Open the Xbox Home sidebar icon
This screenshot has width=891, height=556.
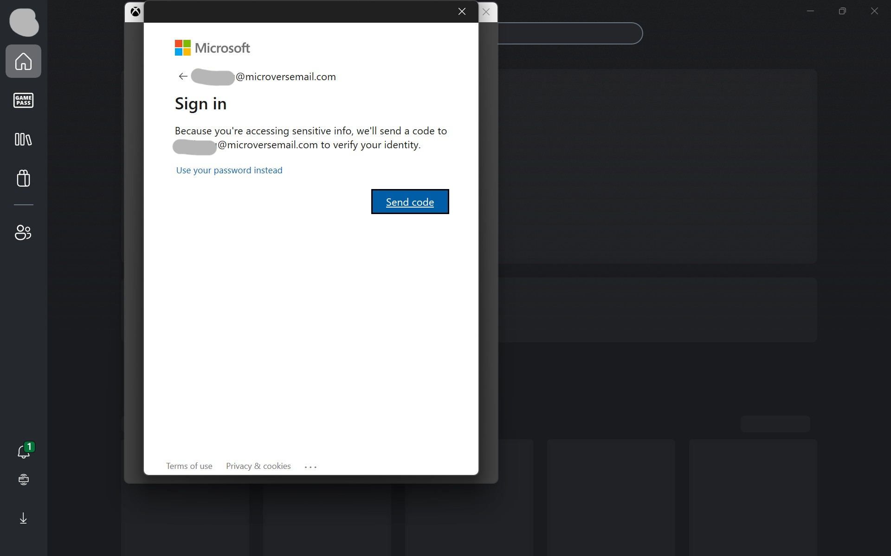click(23, 61)
